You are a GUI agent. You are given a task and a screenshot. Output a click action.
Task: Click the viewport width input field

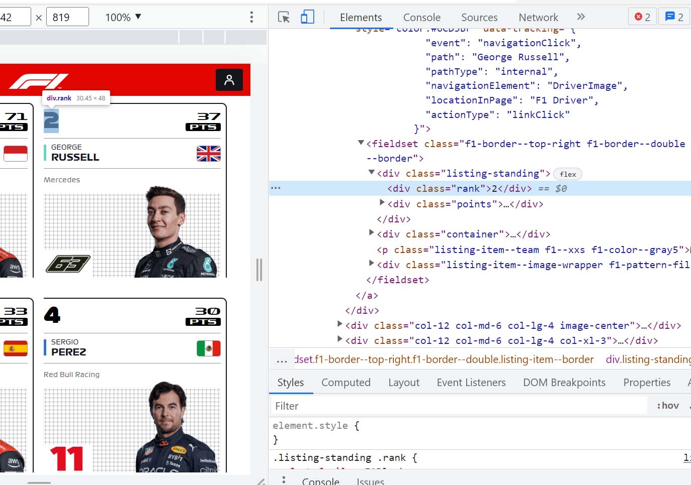point(15,17)
